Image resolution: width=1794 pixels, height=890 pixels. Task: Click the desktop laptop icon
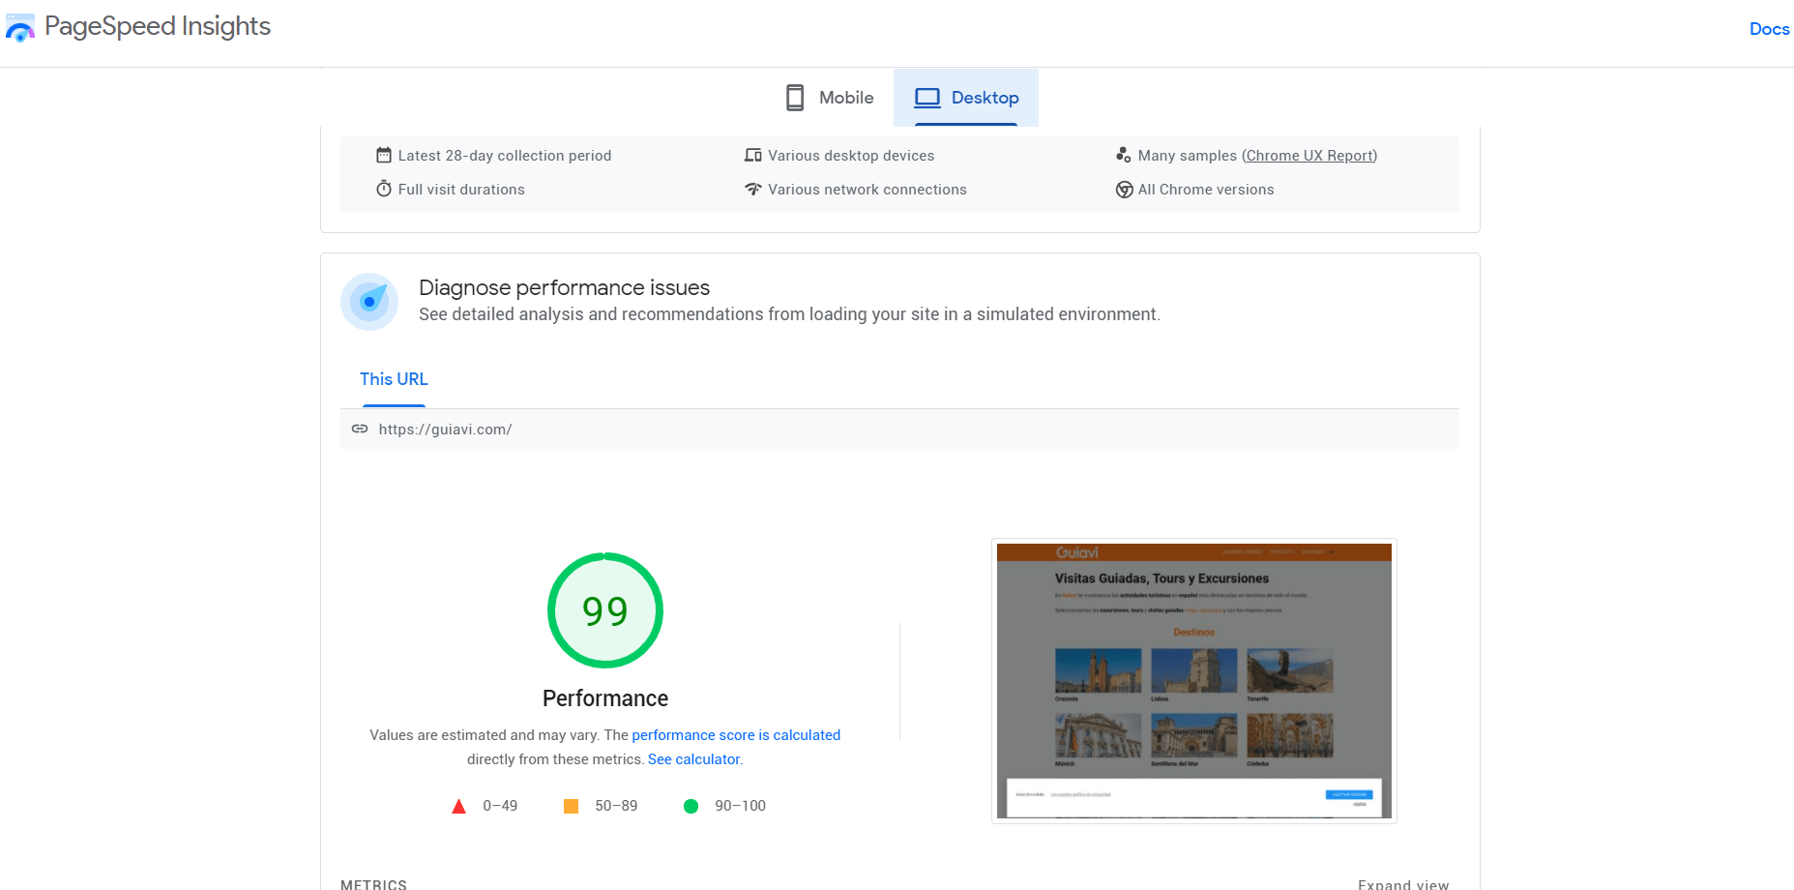(x=927, y=98)
